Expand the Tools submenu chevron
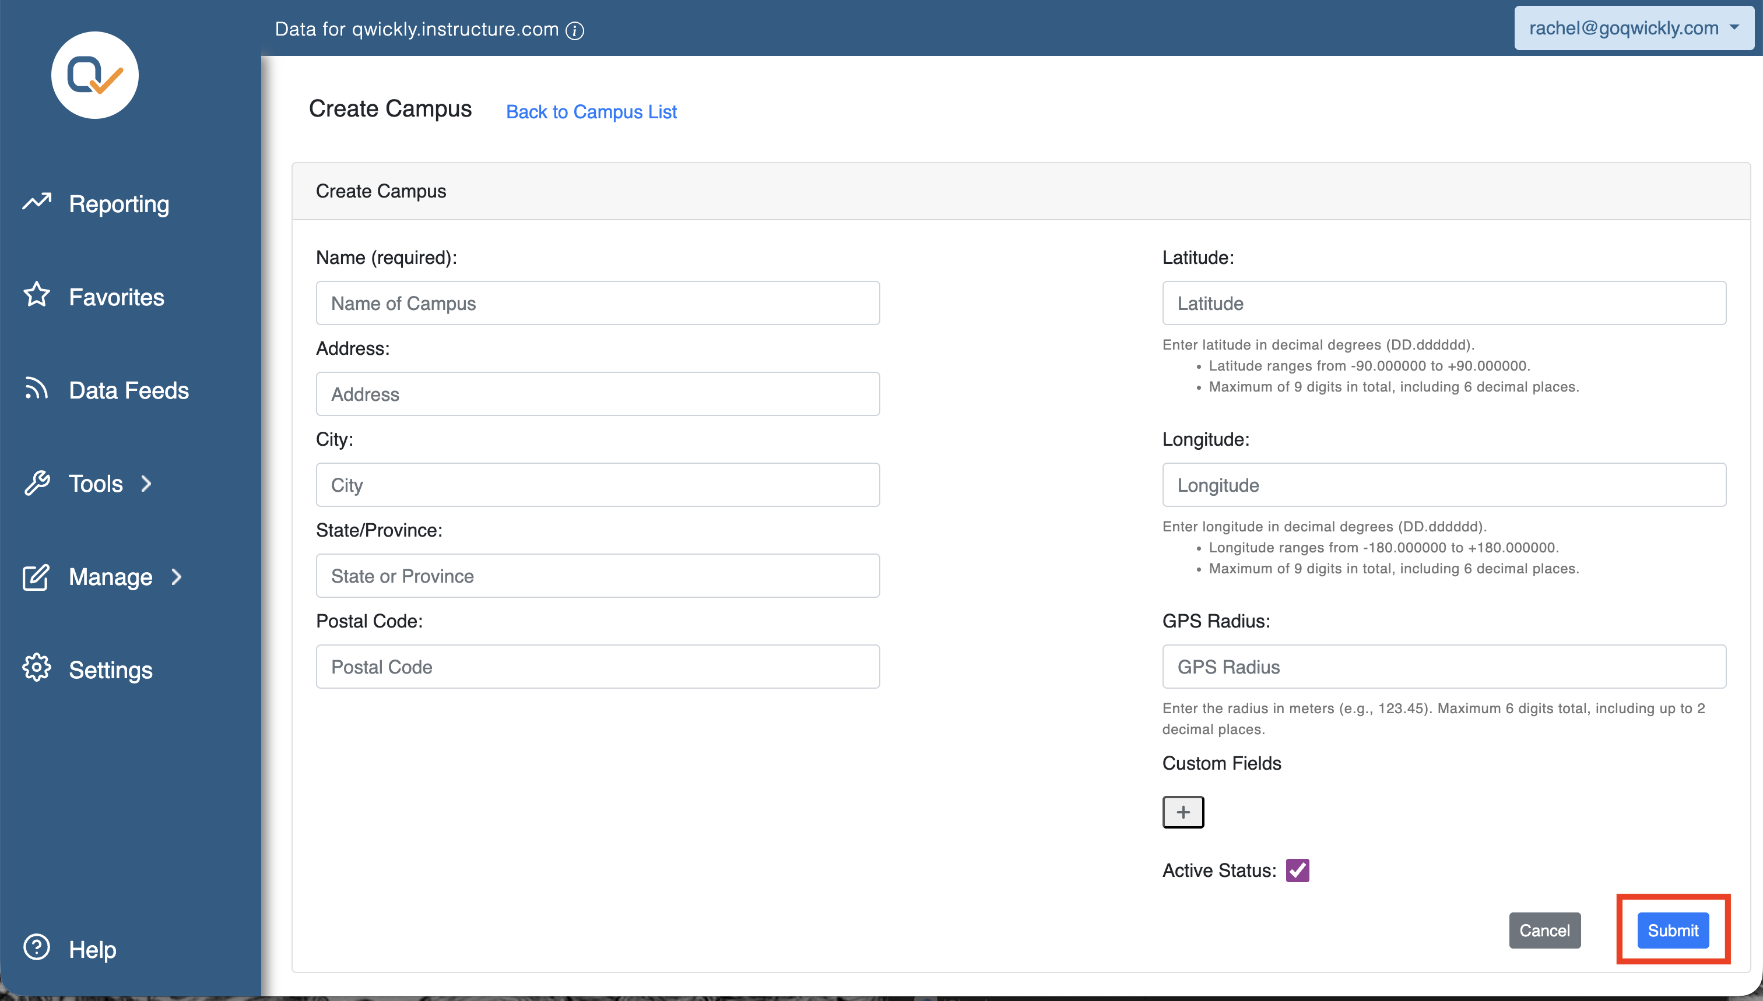1763x1001 pixels. [146, 484]
